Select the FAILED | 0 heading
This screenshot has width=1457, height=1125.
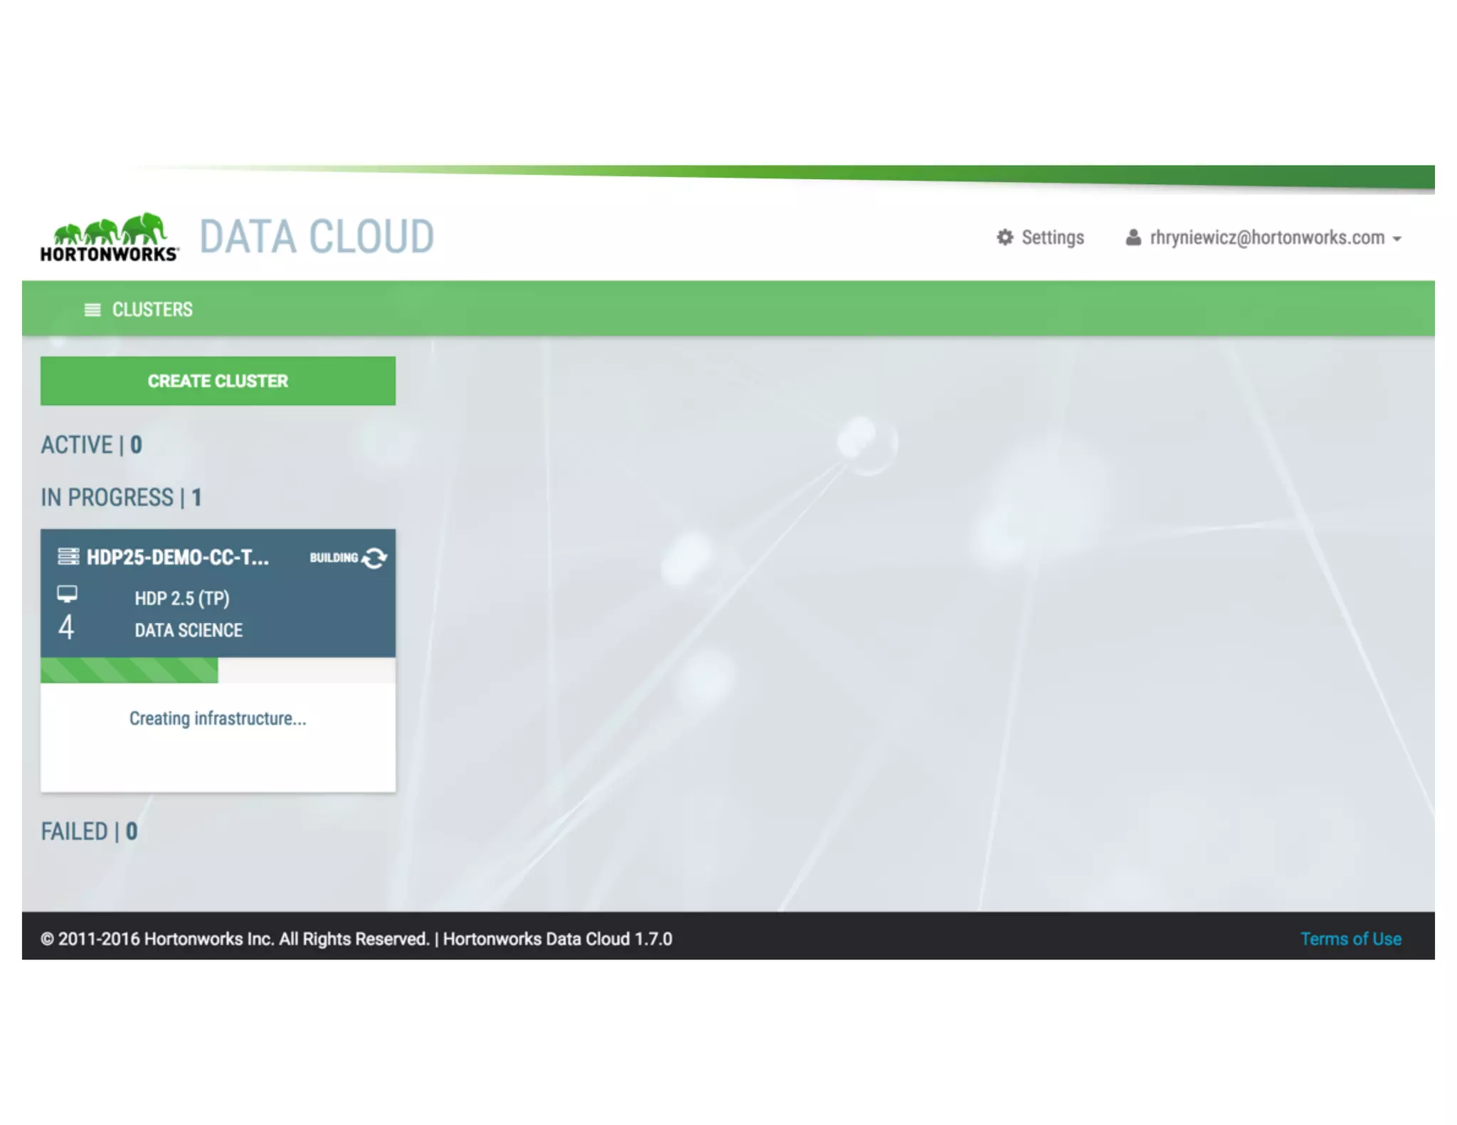click(x=89, y=831)
